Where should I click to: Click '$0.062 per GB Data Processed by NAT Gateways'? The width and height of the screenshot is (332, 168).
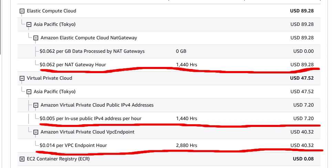point(92,51)
